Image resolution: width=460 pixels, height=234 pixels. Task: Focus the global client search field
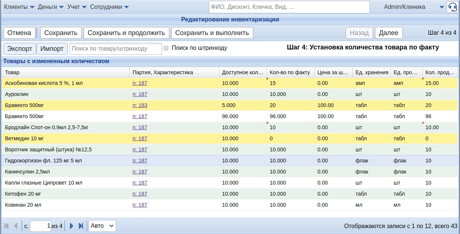click(289, 7)
